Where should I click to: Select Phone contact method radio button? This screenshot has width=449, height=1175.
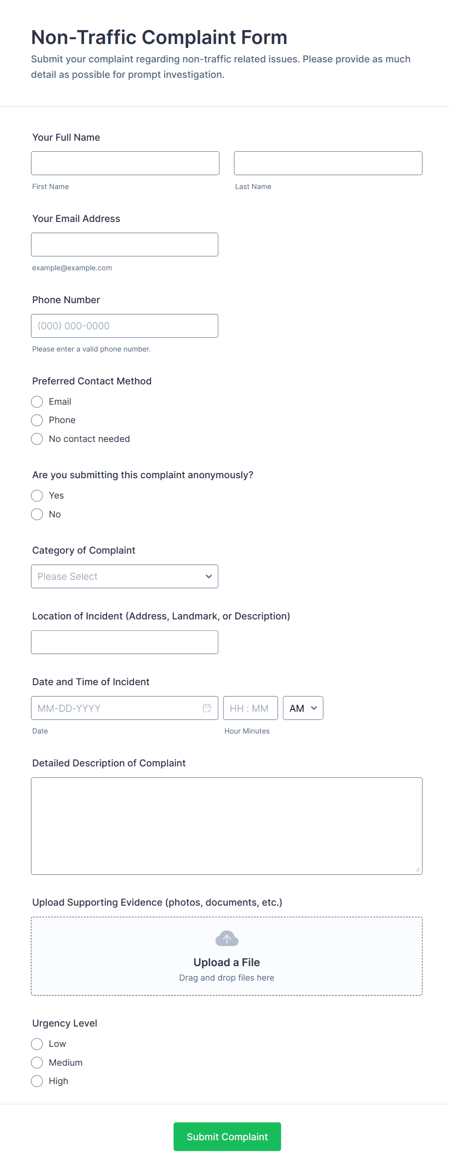point(37,420)
